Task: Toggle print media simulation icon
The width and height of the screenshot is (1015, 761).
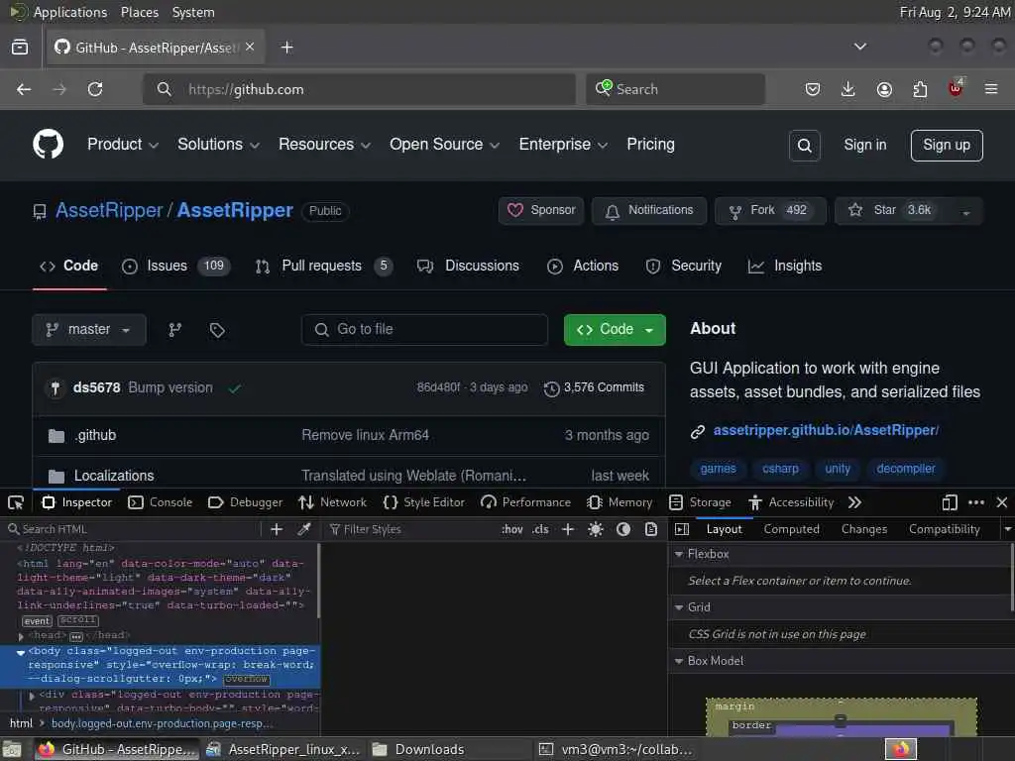Action: 651,529
